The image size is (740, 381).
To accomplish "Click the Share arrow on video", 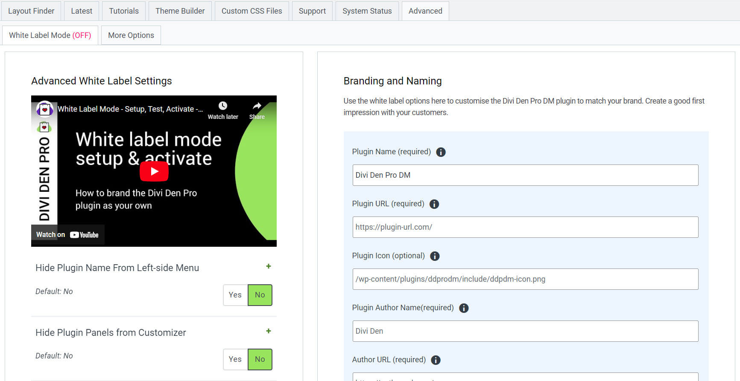I will point(257,106).
